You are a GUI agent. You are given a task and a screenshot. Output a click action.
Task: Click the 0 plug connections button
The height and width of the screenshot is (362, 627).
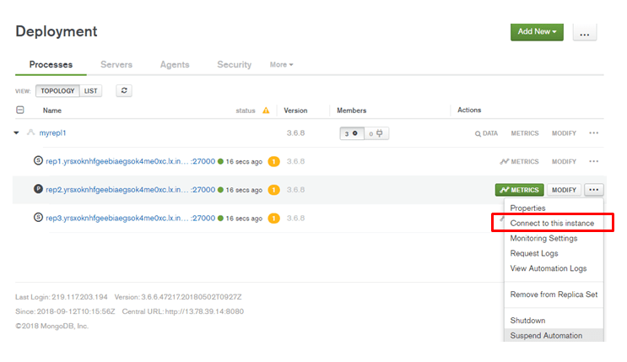coord(376,133)
